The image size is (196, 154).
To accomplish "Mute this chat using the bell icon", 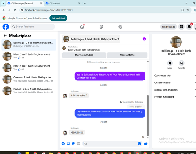I will (170, 63).
